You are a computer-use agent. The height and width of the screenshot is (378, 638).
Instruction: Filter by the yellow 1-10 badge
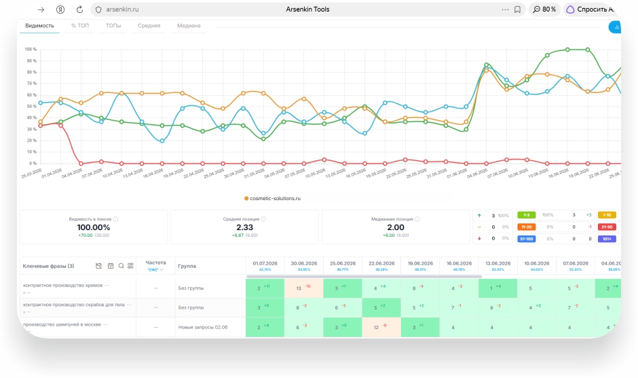click(607, 215)
